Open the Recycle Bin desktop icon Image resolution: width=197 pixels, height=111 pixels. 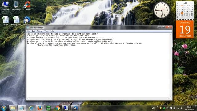pyautogui.click(x=16, y=6)
